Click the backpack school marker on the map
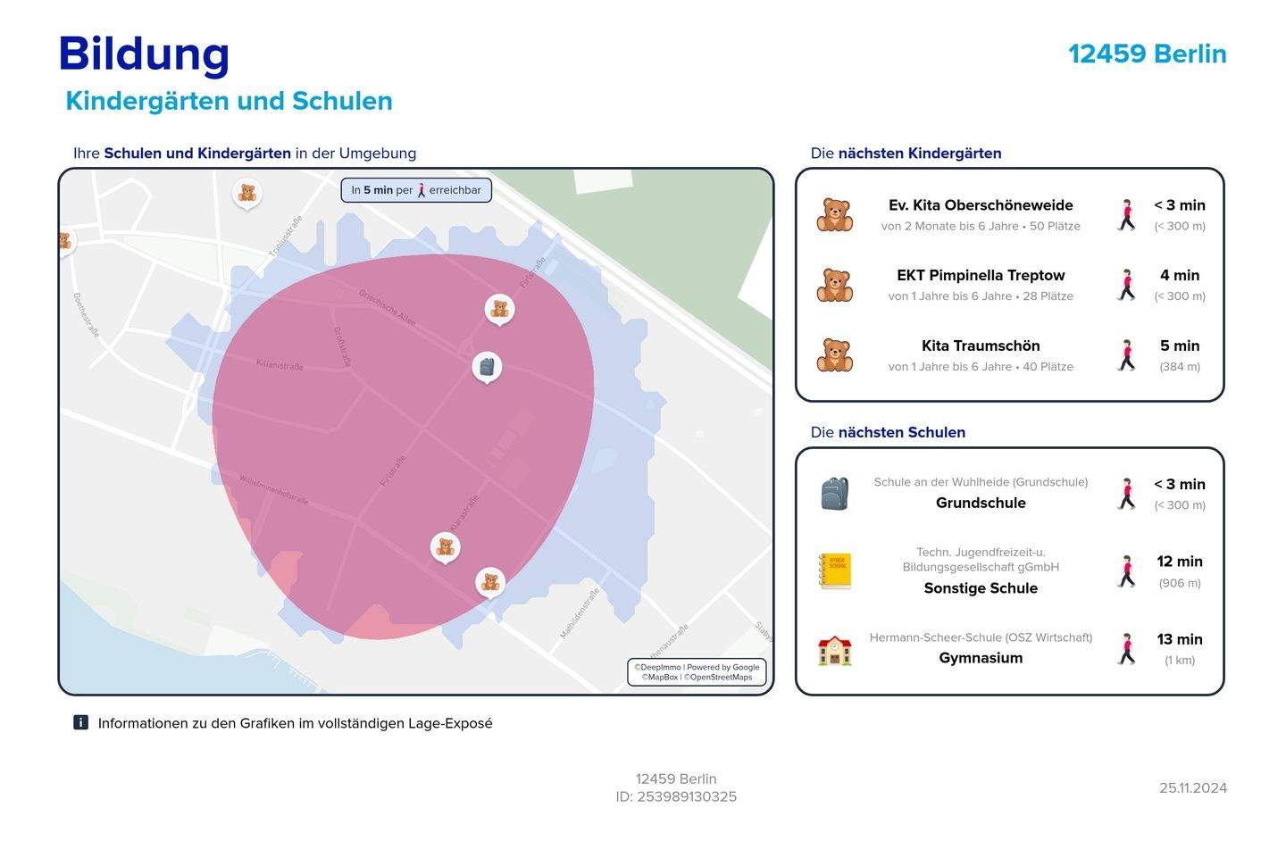This screenshot has width=1286, height=841. [487, 366]
